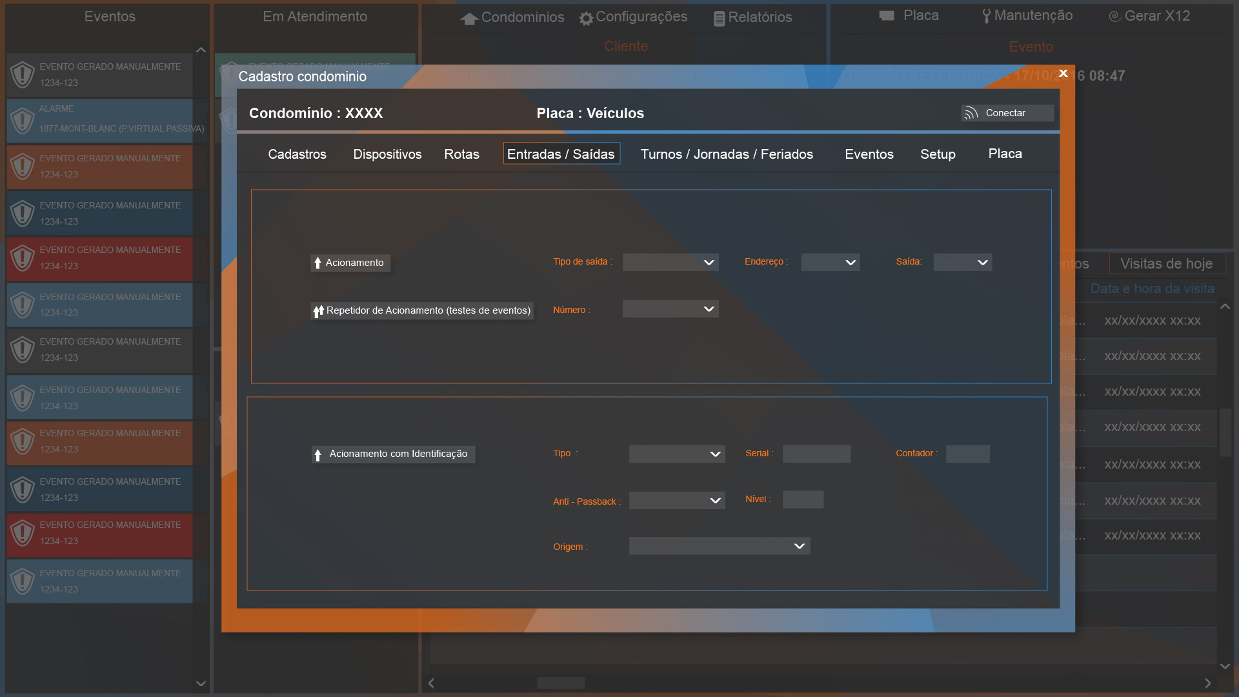Click shield icon of first Eventos list item
This screenshot has width=1239, height=697.
click(x=23, y=75)
